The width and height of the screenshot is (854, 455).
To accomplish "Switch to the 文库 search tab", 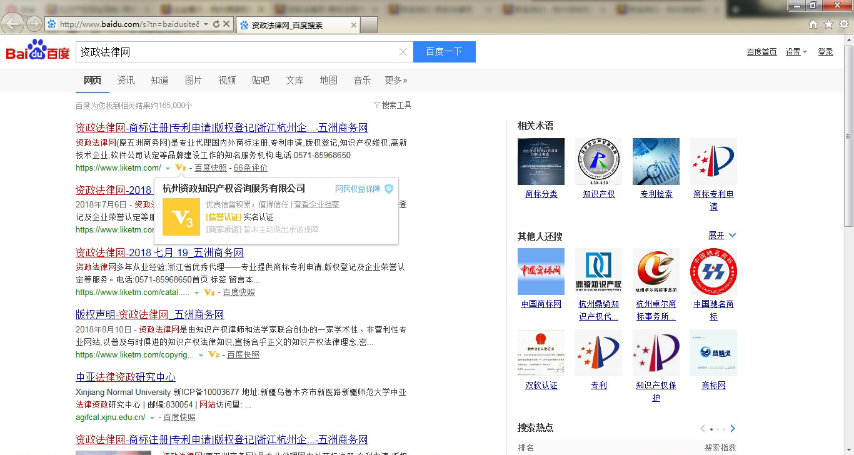I will tap(294, 80).
